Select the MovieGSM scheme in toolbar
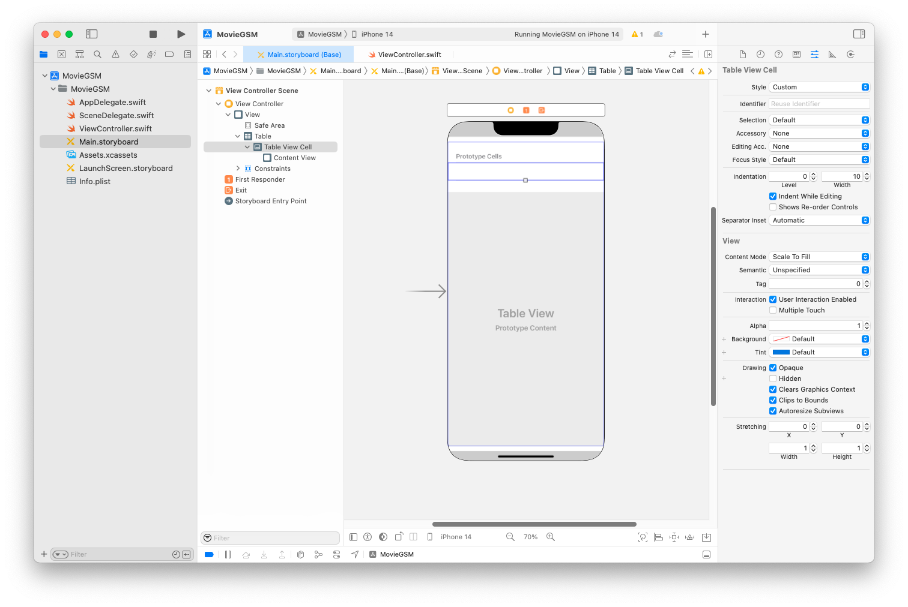This screenshot has width=908, height=607. click(319, 34)
